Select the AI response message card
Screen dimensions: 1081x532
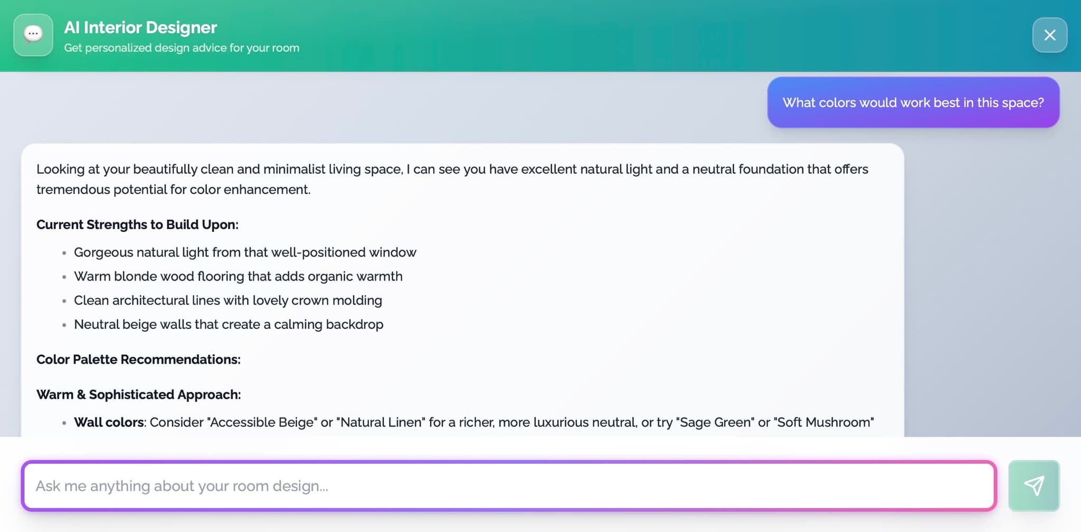point(463,290)
